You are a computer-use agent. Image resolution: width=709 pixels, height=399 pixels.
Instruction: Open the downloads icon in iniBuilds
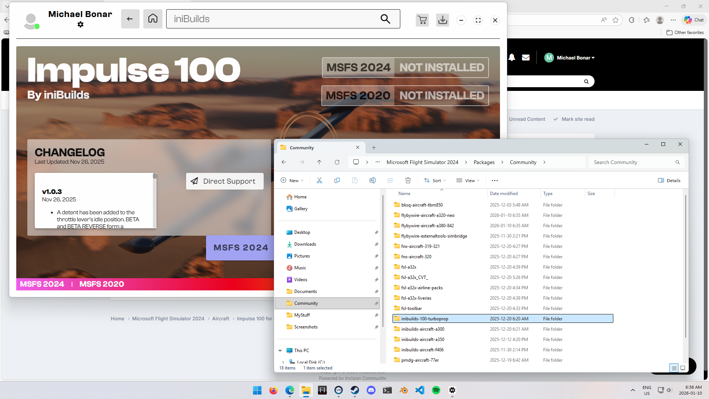(442, 20)
